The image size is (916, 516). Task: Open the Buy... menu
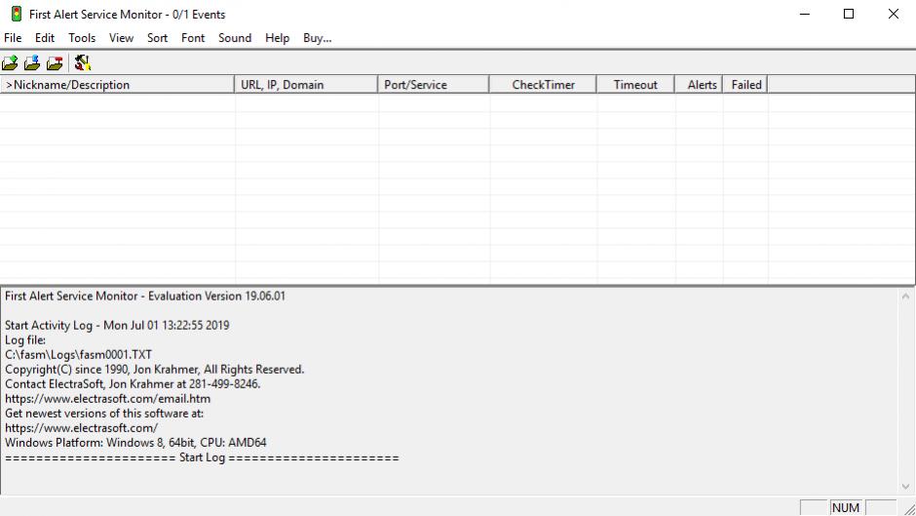pos(318,38)
